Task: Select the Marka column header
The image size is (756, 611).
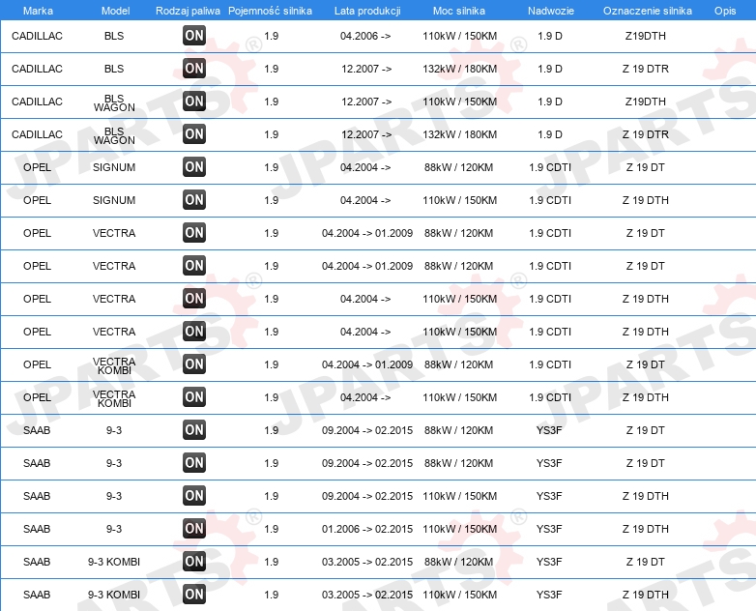Action: [38, 11]
